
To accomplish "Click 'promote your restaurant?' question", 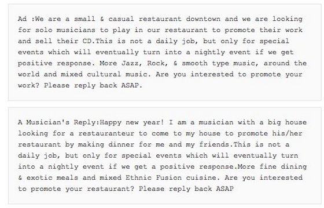I will (x=82, y=189).
